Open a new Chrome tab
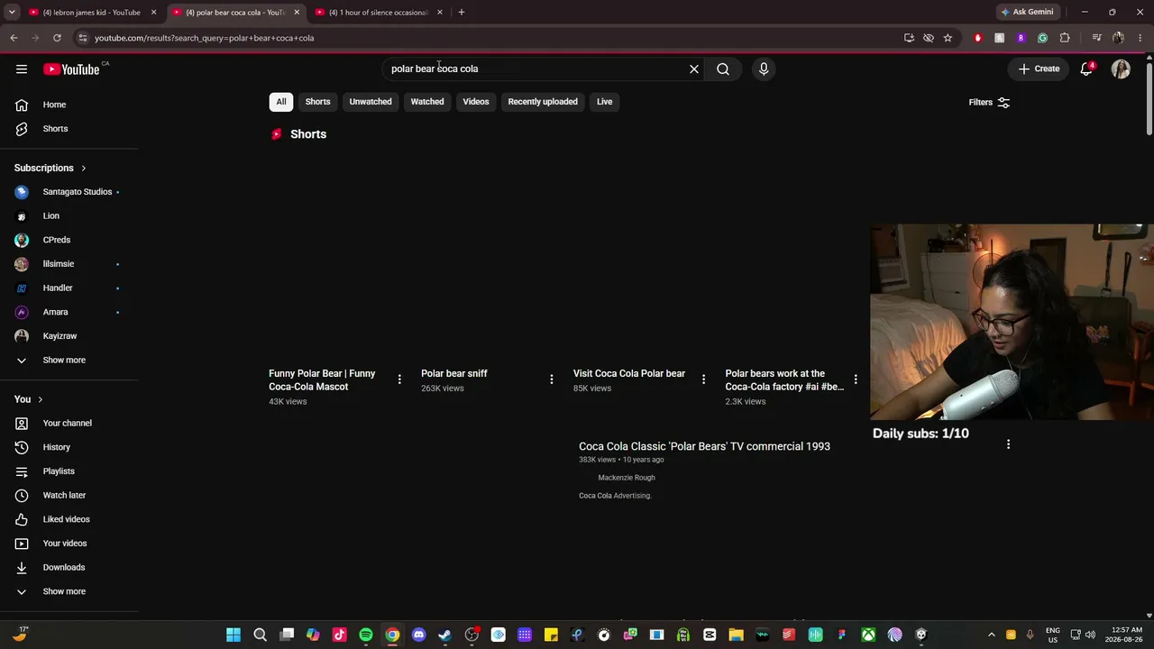Viewport: 1154px width, 649px height. point(462,13)
